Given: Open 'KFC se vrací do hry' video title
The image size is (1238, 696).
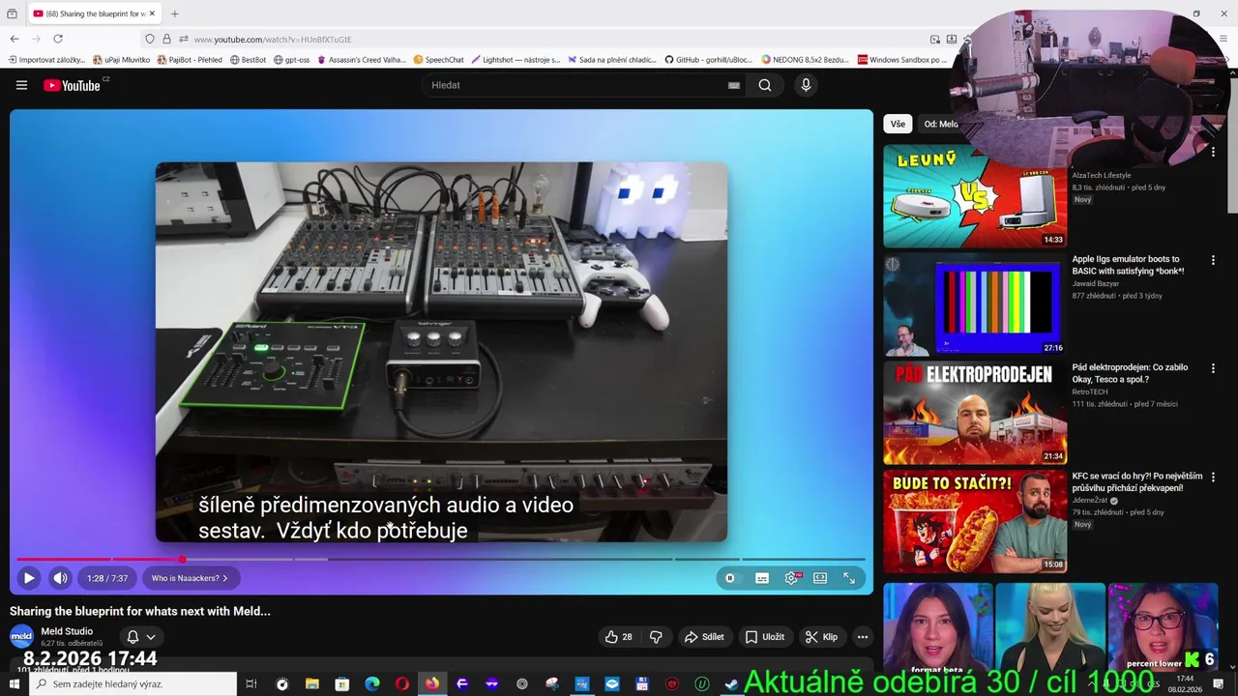Looking at the screenshot, I should point(1137,481).
